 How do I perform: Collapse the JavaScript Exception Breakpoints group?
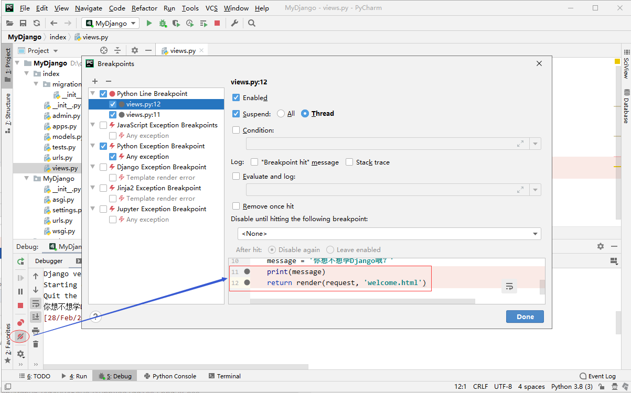[x=93, y=125]
